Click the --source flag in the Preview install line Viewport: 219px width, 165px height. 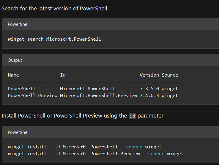pos(153,153)
